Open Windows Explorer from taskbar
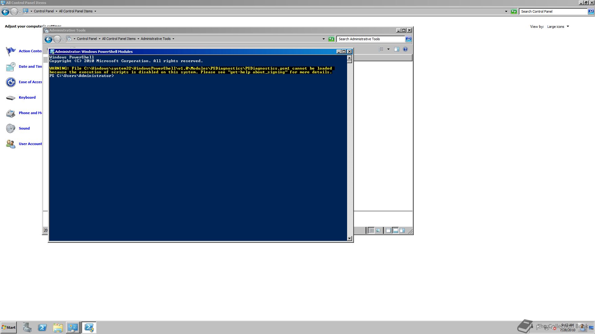 (x=58, y=328)
